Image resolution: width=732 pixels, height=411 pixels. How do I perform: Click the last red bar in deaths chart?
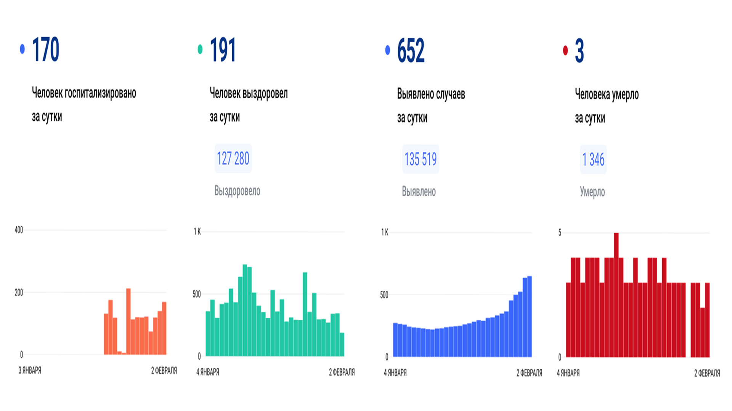pyautogui.click(x=707, y=320)
